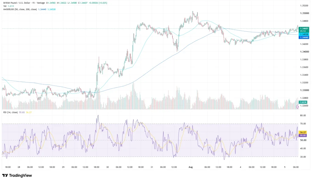Click the 1.34800 price axis label
Viewport: 312px width, 181px height.
[304, 21]
